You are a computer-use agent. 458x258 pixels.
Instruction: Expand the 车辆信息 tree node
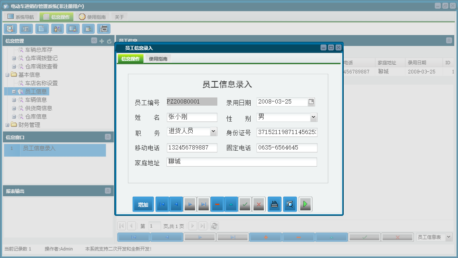click(14, 100)
